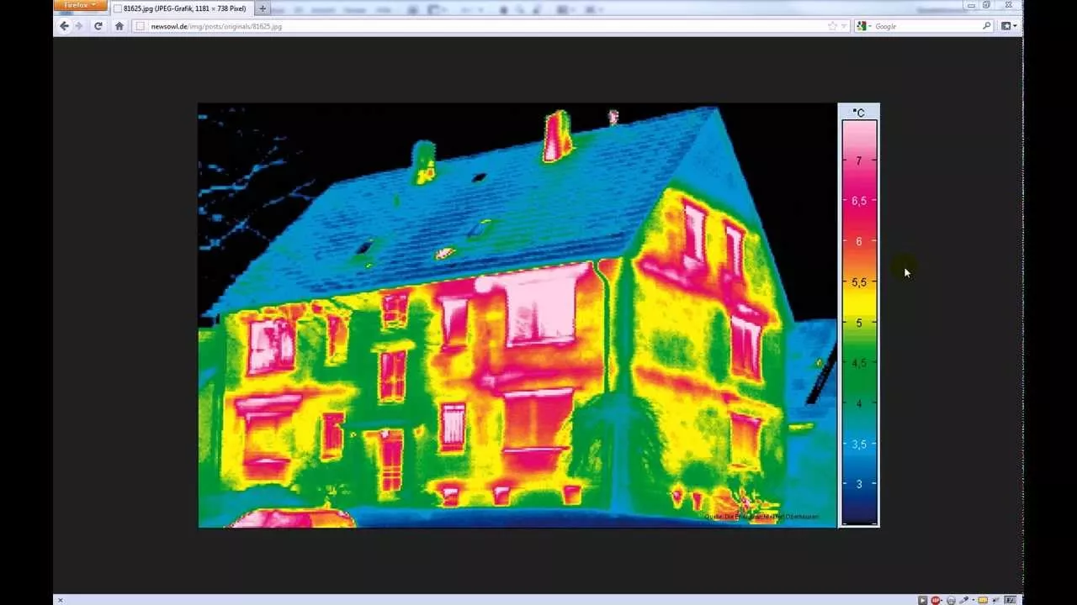Image resolution: width=1077 pixels, height=605 pixels.
Task: Click the Adblock Plus icon in add-on bar
Action: 936,600
